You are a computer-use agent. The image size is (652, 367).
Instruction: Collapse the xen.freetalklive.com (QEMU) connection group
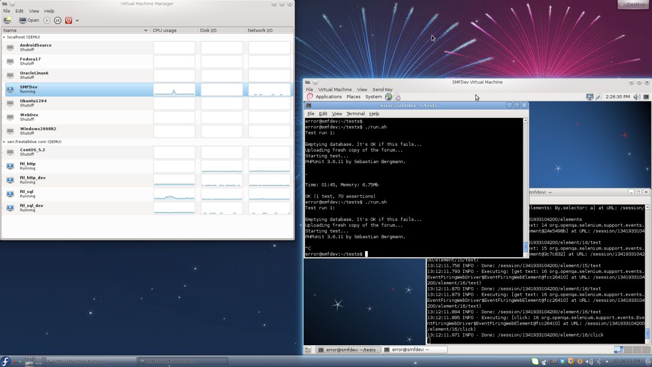point(4,141)
